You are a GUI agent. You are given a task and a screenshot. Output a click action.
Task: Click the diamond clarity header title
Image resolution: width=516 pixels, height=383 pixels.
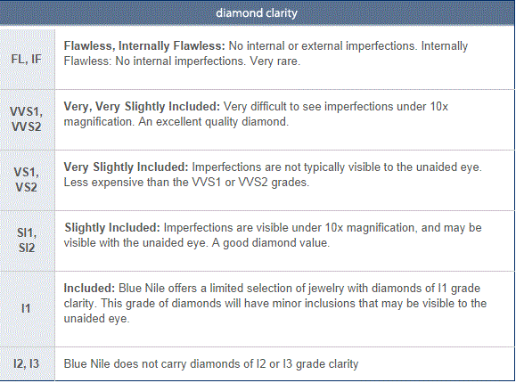[x=257, y=13]
